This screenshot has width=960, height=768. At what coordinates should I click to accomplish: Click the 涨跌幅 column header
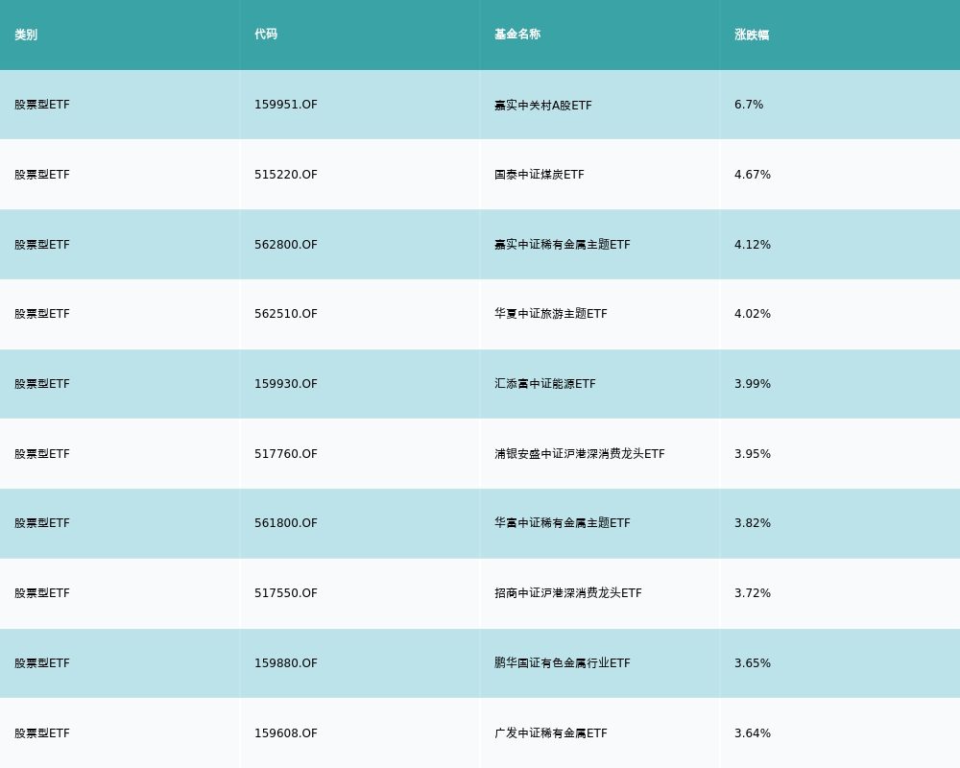click(752, 35)
